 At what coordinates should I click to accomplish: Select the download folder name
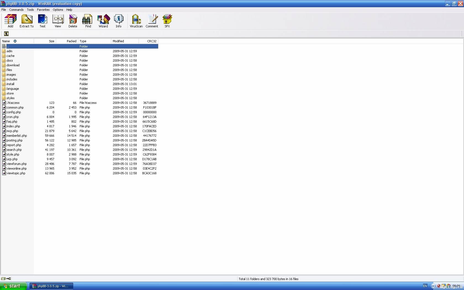pyautogui.click(x=13, y=65)
